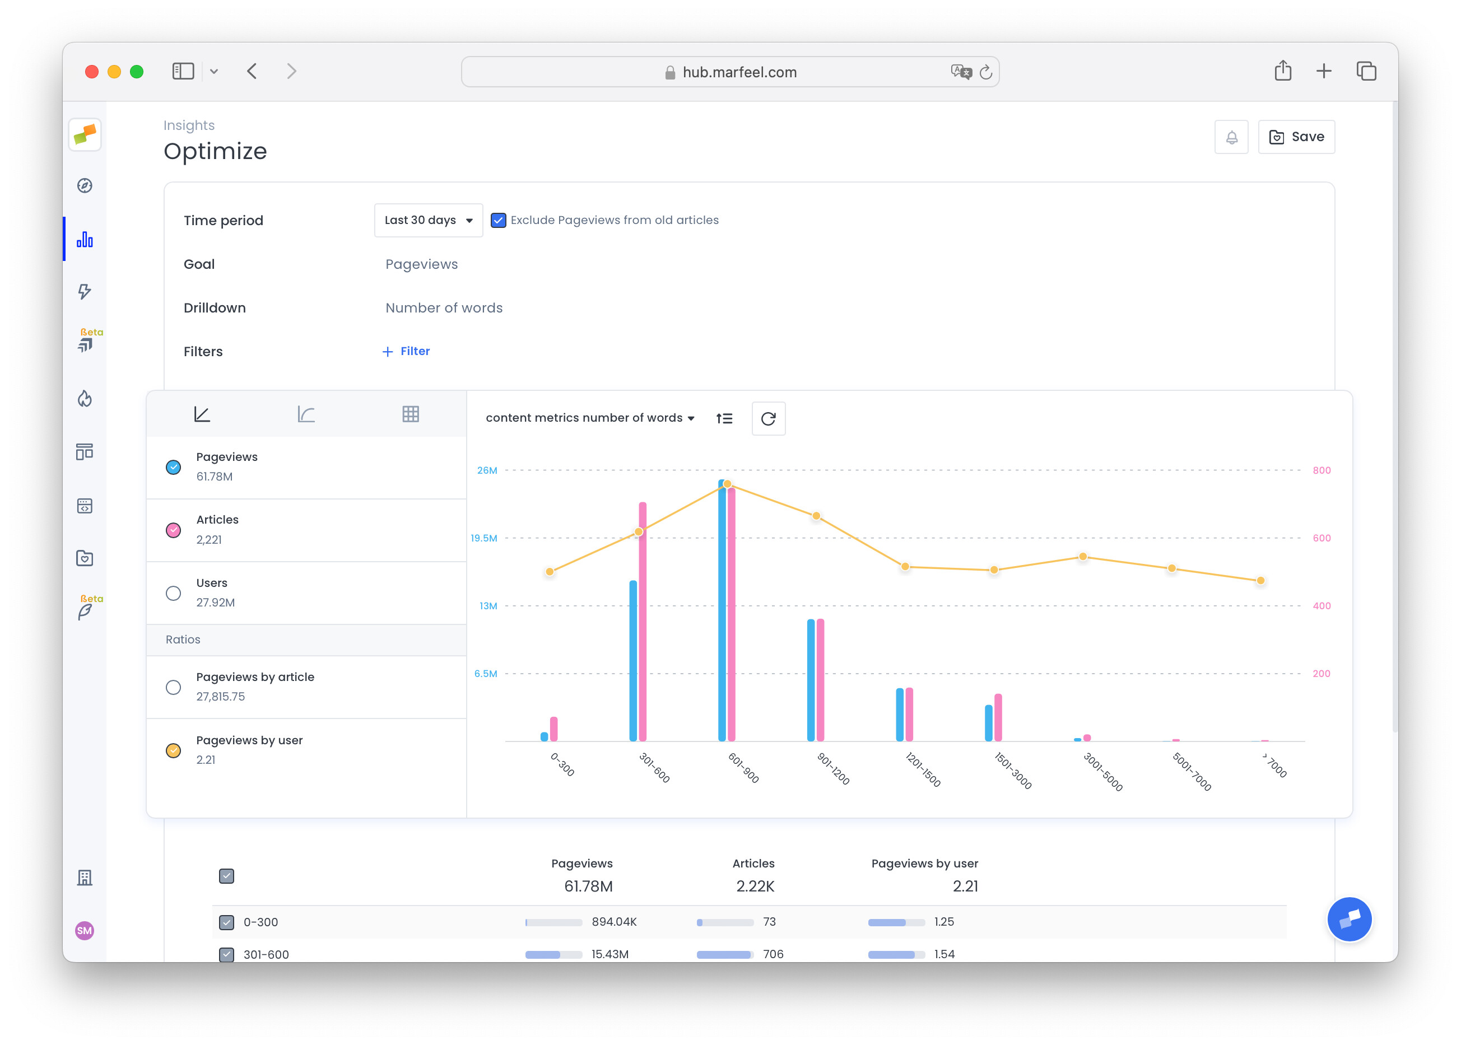Image resolution: width=1461 pixels, height=1045 pixels.
Task: Add a new Filter
Action: tap(406, 351)
